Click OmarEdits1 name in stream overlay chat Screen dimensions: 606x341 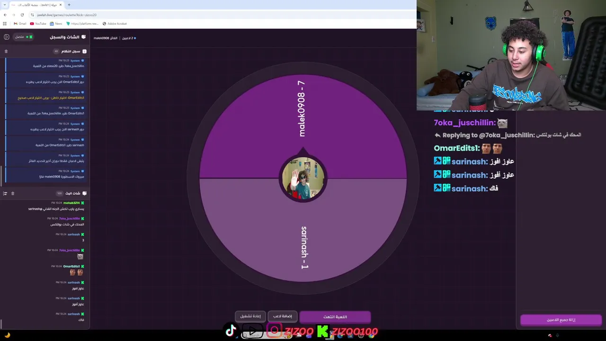coord(457,148)
